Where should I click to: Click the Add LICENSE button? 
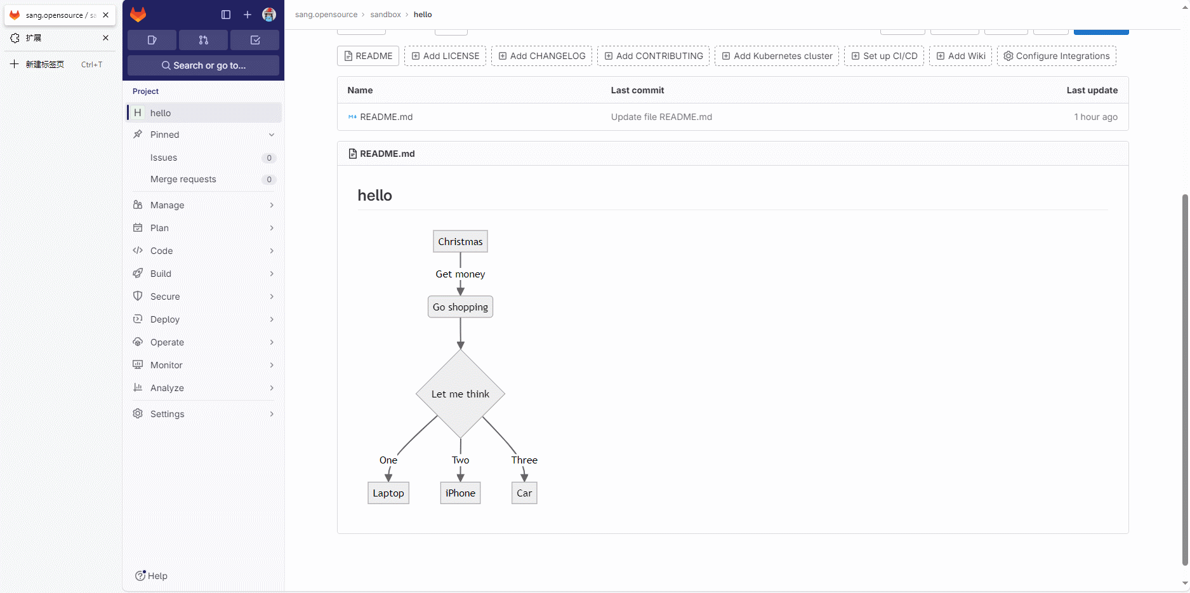(445, 56)
